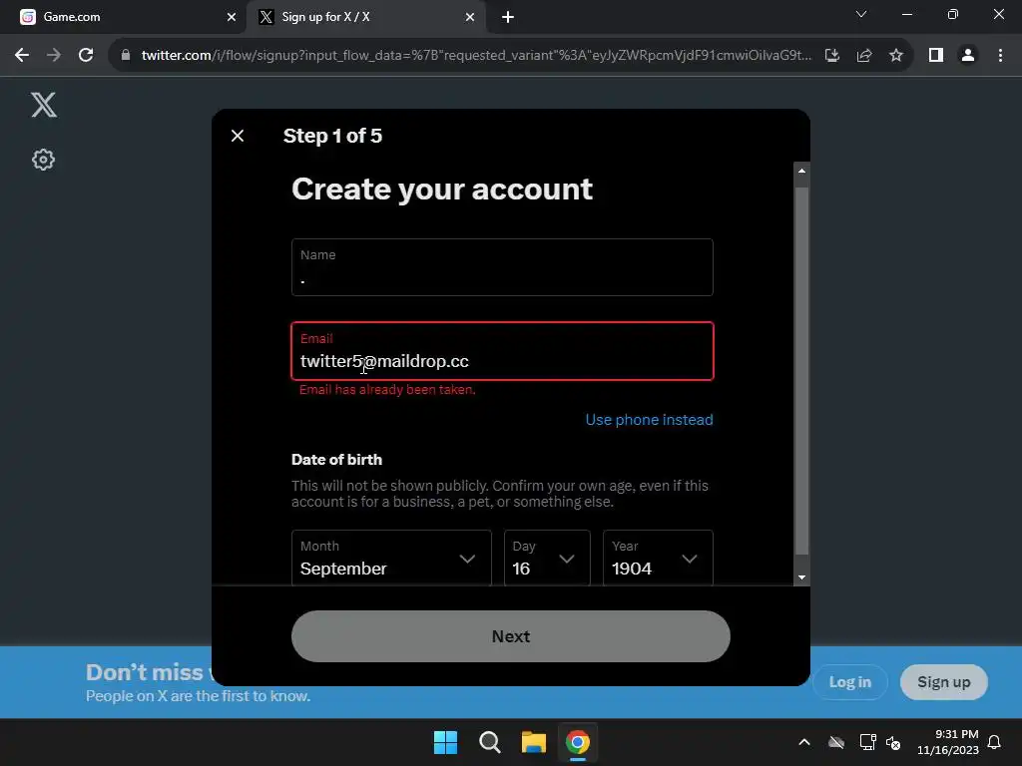
Task: Click the X logo in the sidebar
Action: (44, 104)
